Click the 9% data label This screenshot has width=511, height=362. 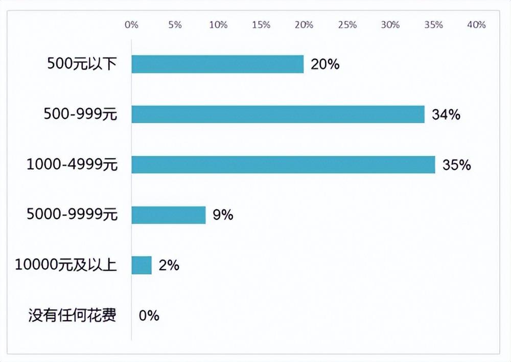(223, 215)
